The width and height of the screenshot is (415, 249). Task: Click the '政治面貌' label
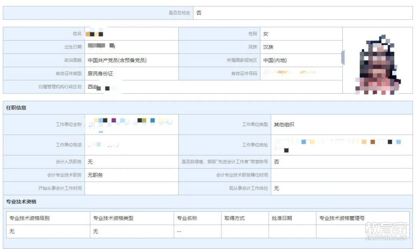pyautogui.click(x=73, y=60)
